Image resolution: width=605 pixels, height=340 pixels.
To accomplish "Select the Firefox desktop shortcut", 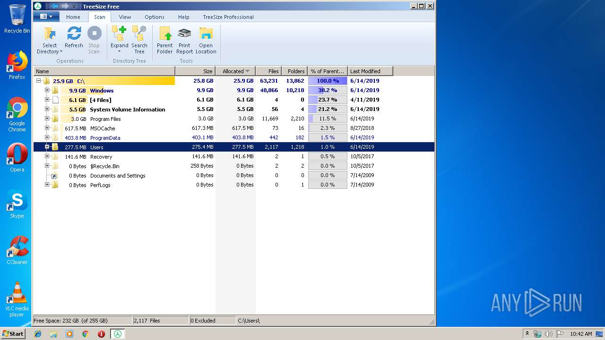I will [17, 65].
